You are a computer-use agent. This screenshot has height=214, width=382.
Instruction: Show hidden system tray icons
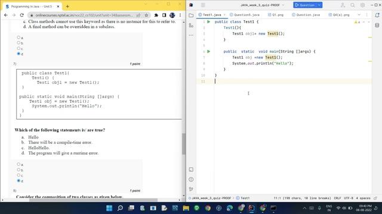(x=304, y=208)
